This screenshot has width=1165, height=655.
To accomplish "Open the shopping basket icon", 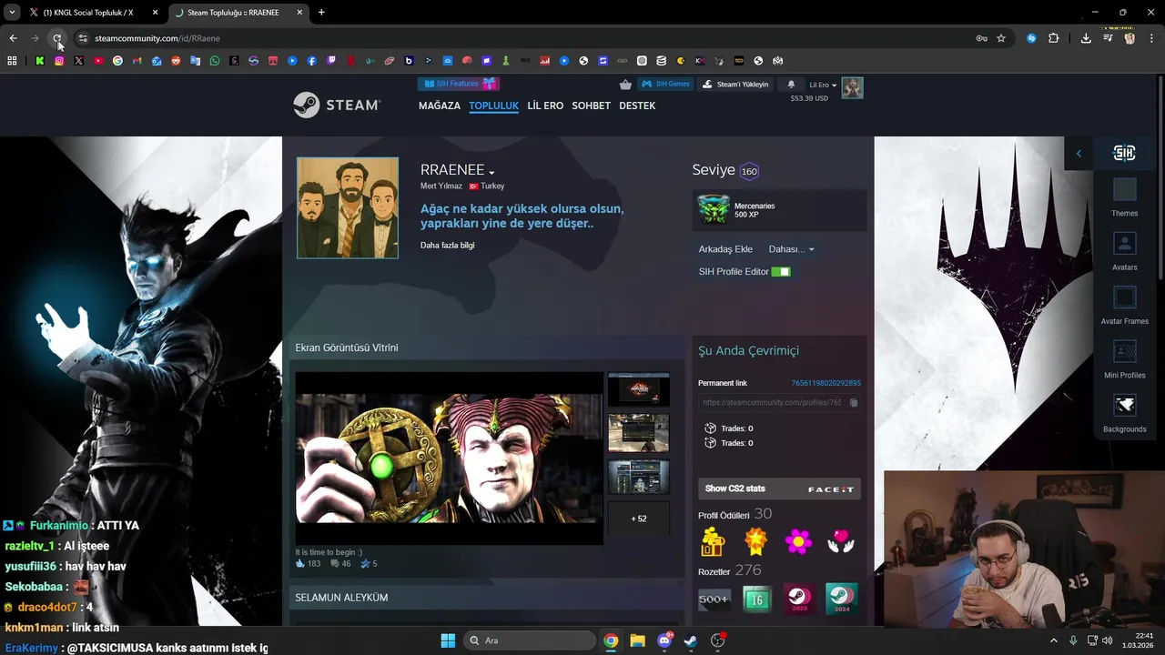I will click(625, 85).
